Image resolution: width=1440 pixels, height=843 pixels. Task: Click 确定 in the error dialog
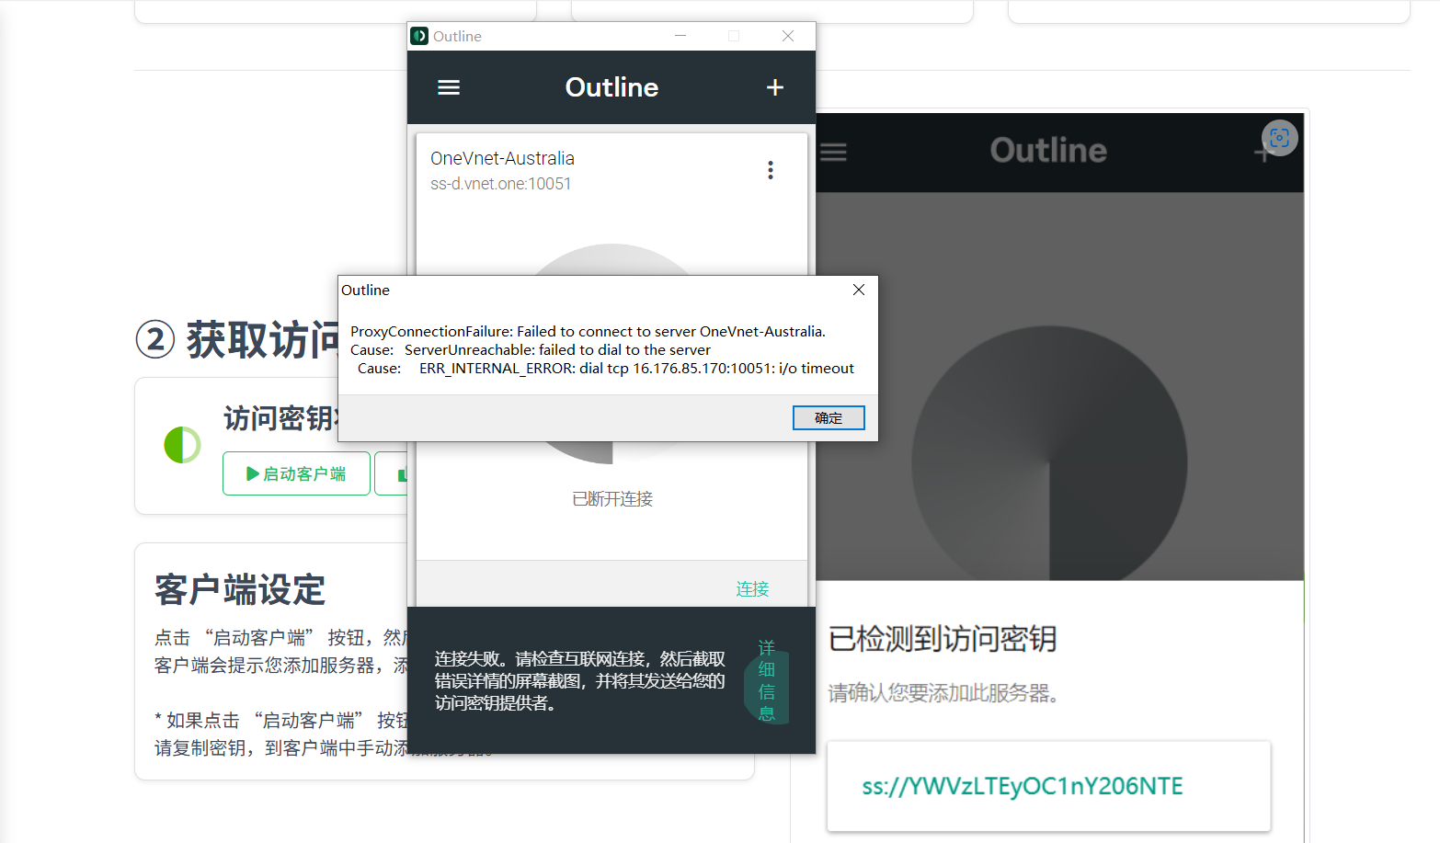829,417
